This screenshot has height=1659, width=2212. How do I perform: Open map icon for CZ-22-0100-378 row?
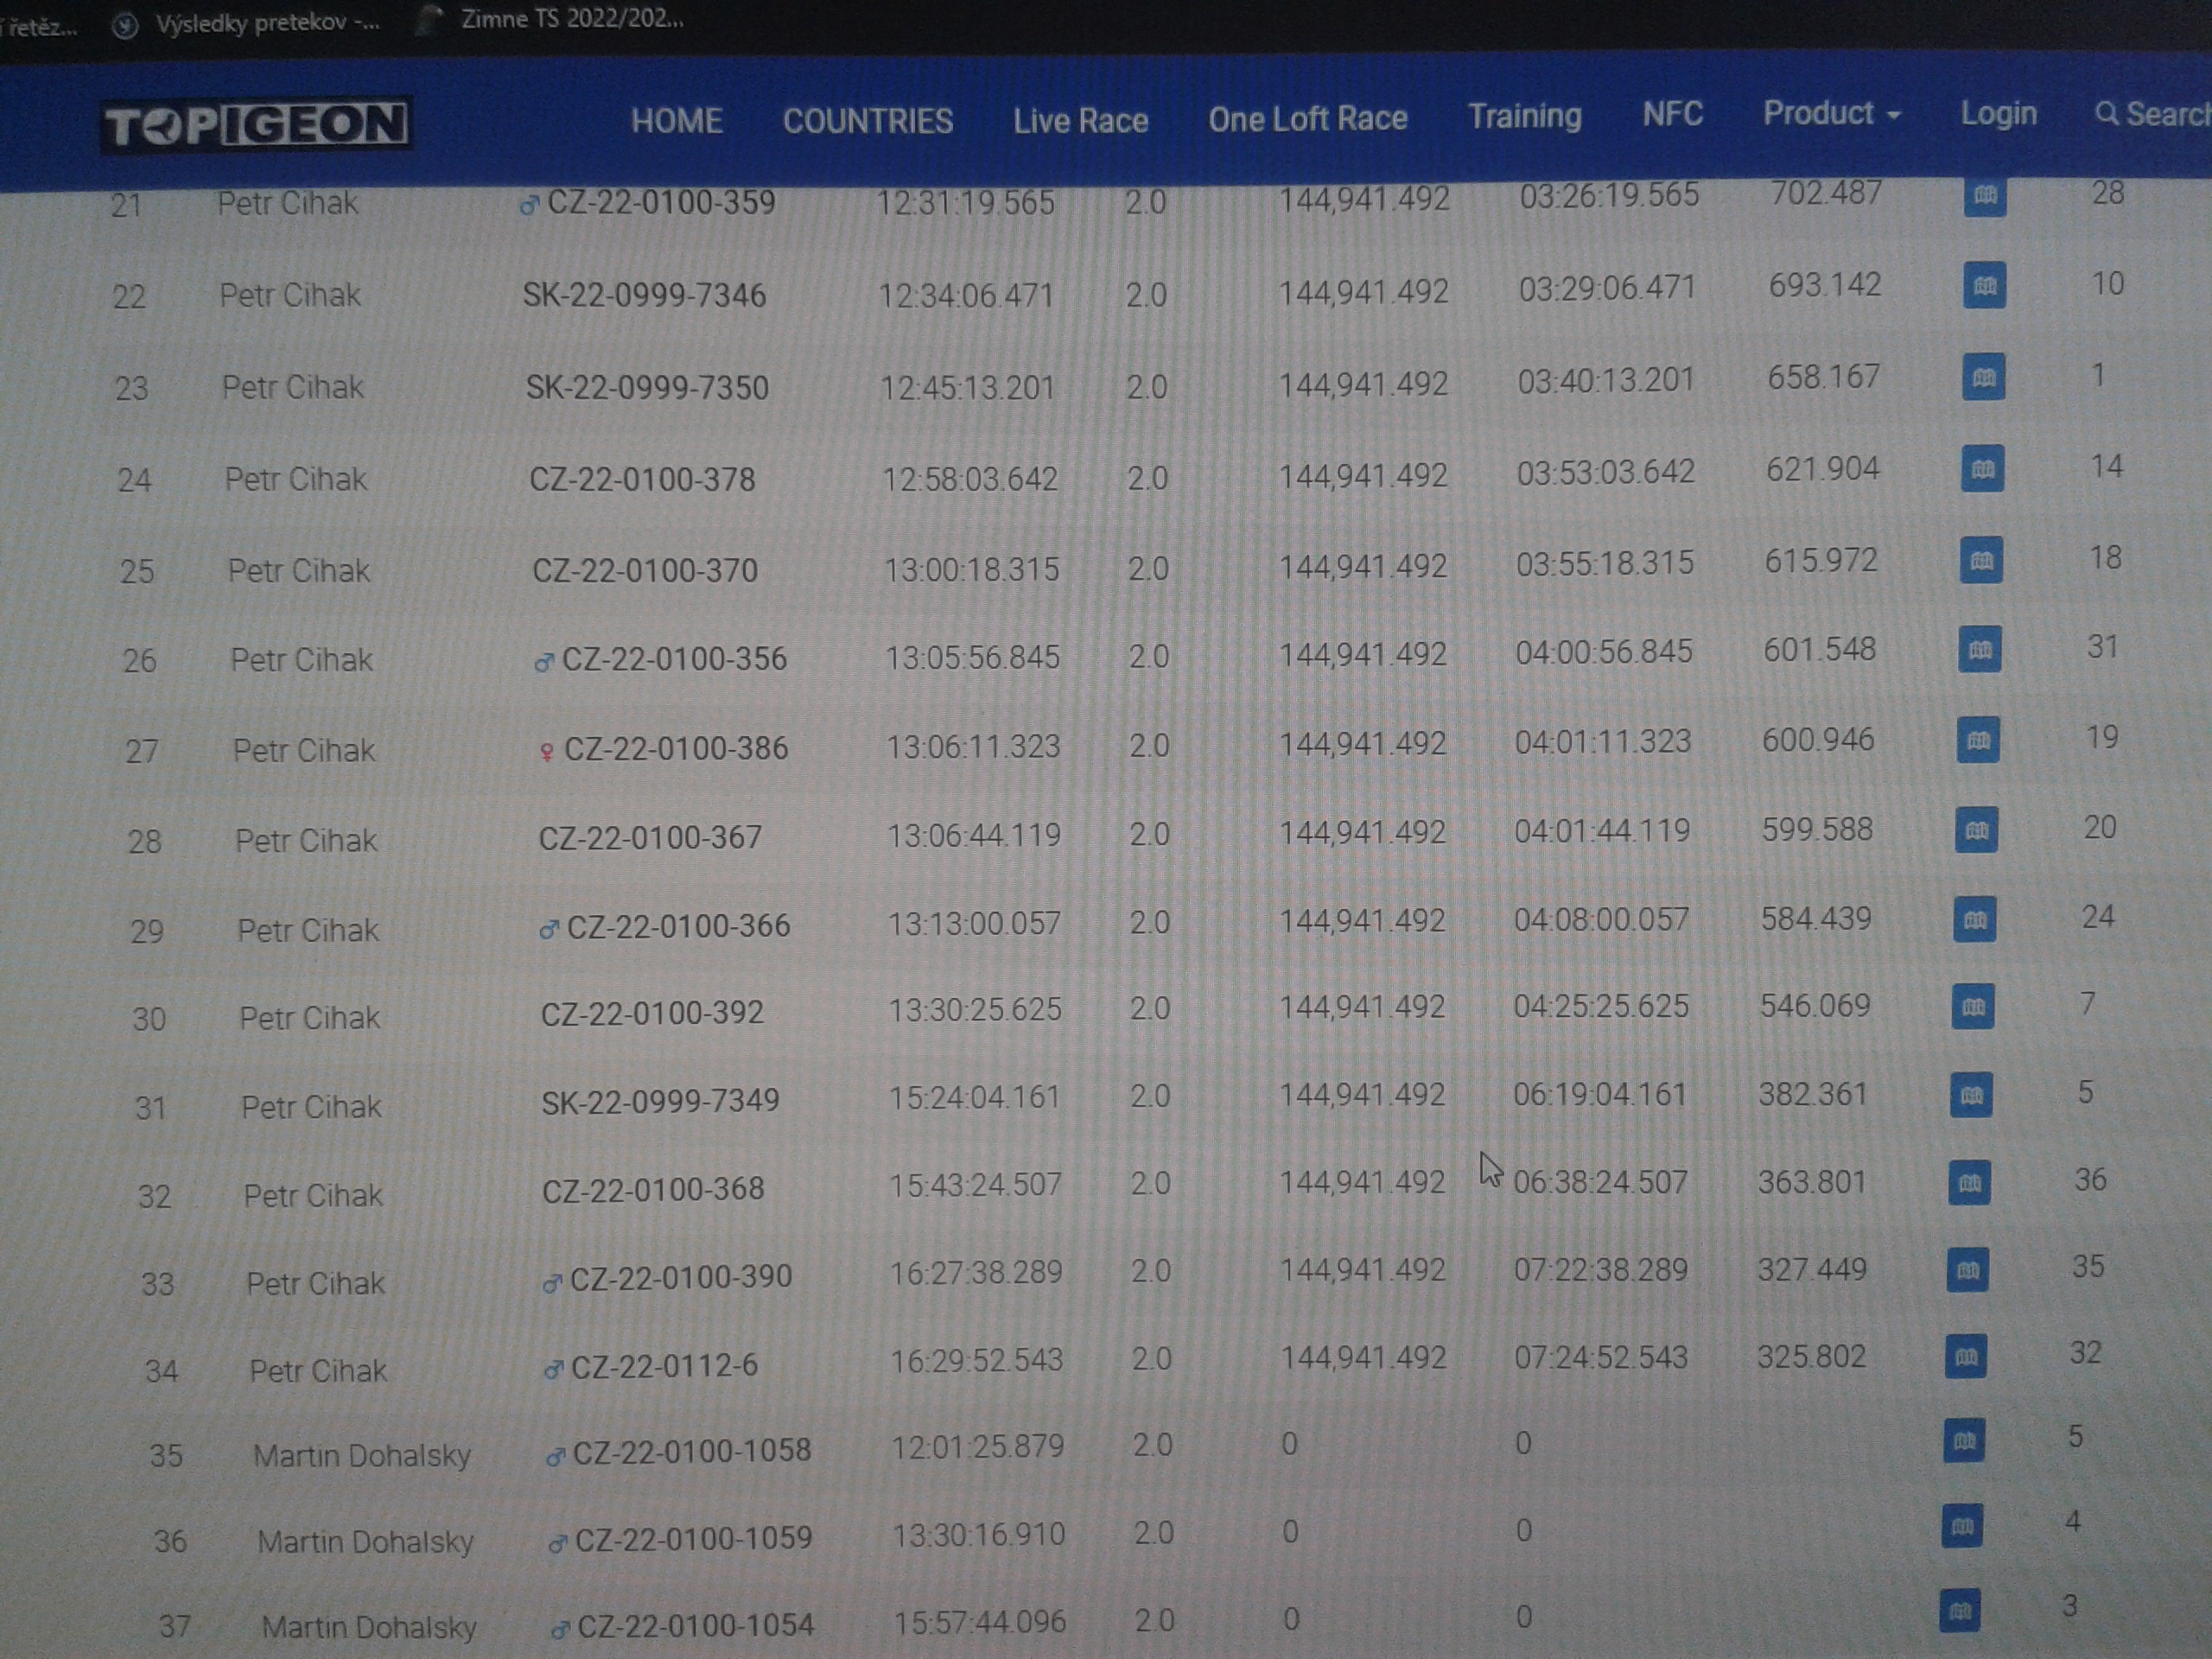1982,469
